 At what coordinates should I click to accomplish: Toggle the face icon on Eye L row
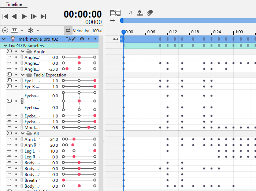(x=9, y=80)
